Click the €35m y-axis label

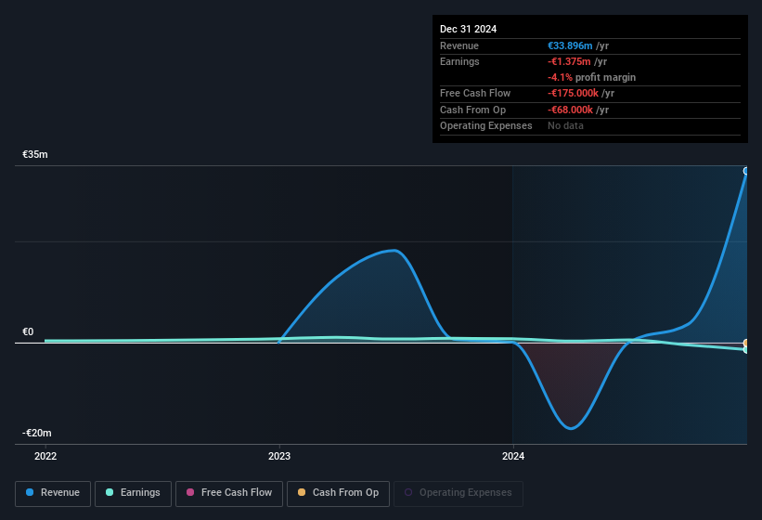point(35,154)
